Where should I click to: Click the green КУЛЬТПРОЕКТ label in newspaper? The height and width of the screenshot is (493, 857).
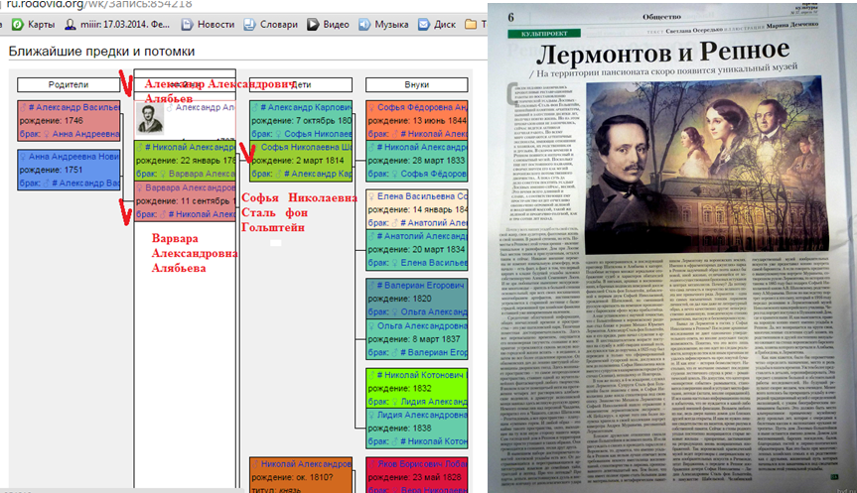click(x=543, y=34)
